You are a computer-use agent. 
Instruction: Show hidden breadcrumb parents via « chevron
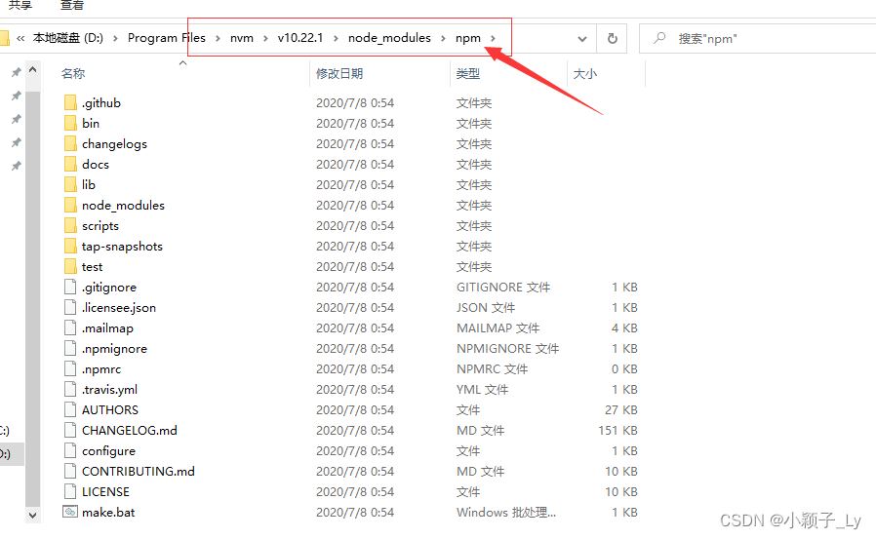tap(20, 39)
